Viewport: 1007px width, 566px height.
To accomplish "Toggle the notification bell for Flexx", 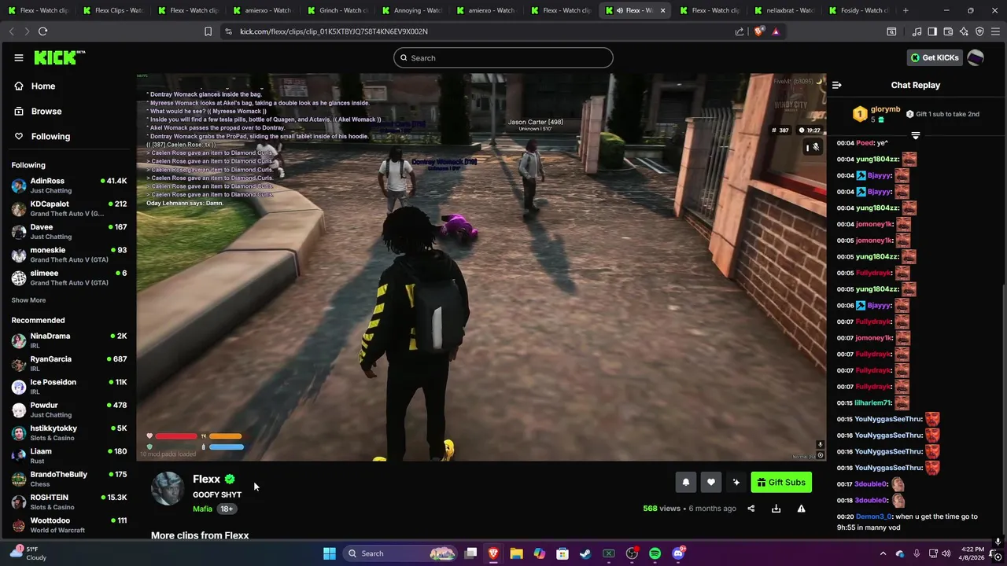I will point(685,483).
